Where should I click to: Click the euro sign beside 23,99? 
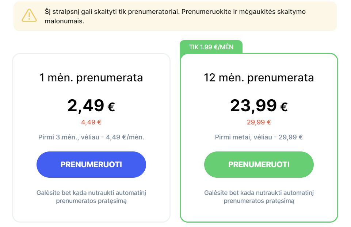point(284,107)
